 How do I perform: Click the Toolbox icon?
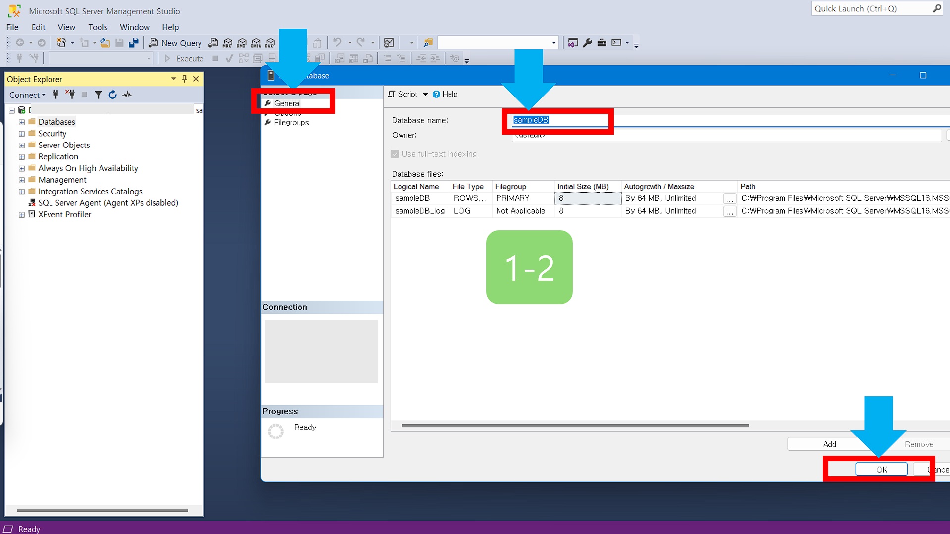pyautogui.click(x=602, y=43)
